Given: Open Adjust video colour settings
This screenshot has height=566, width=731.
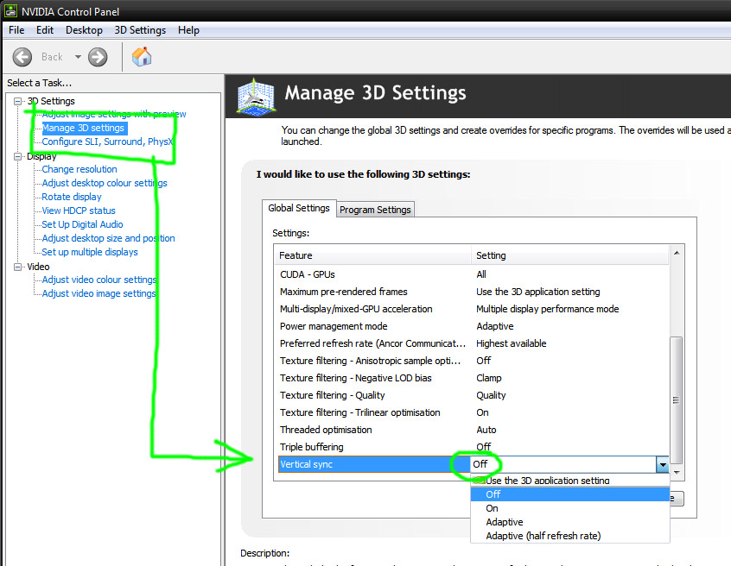Looking at the screenshot, I should (x=99, y=280).
